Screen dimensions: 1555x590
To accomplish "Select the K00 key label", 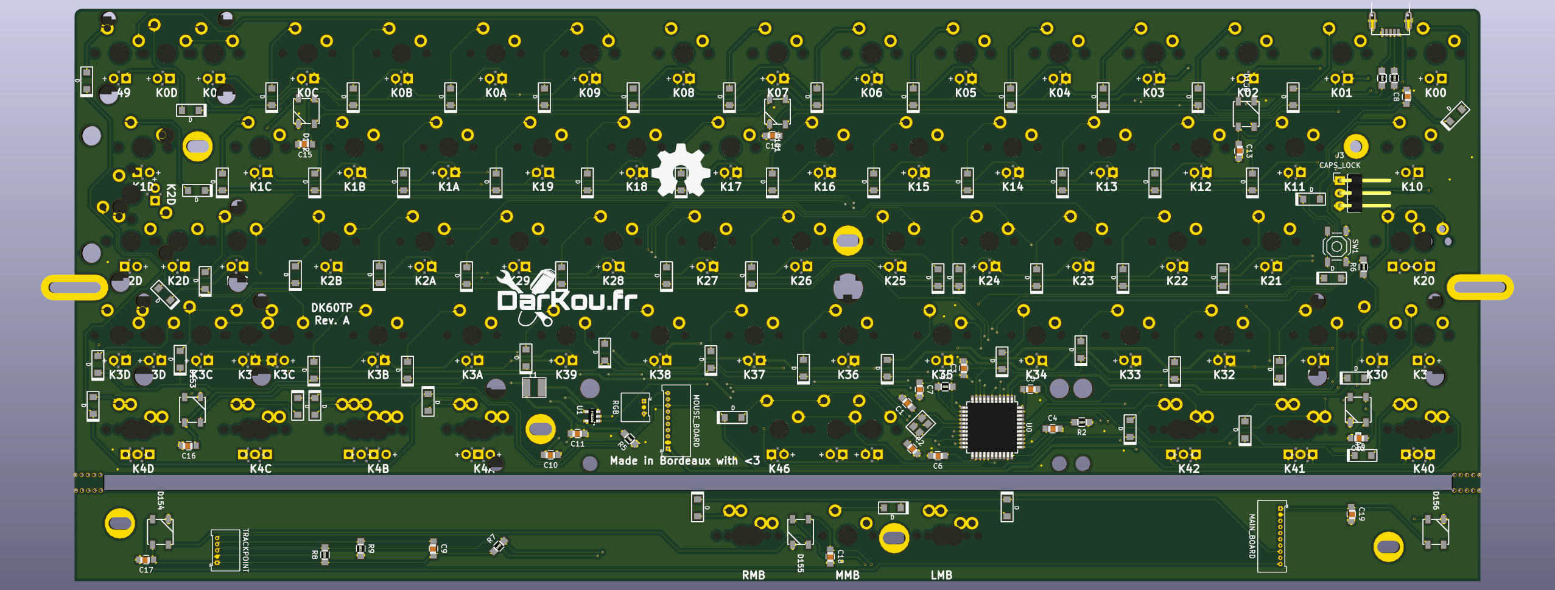I will [x=1435, y=93].
